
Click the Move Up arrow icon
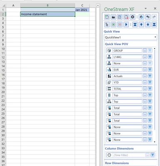pos(141,24)
